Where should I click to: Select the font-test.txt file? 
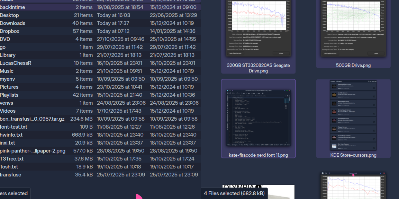[13, 127]
